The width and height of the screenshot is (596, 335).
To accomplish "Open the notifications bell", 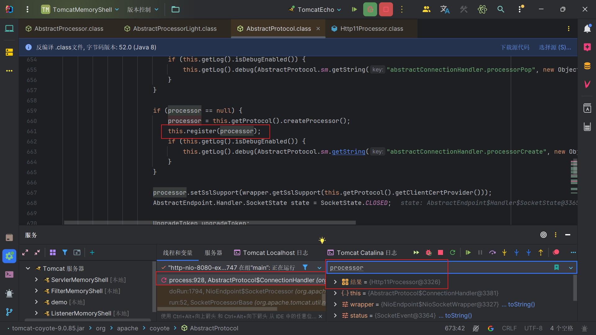I will coord(587,29).
